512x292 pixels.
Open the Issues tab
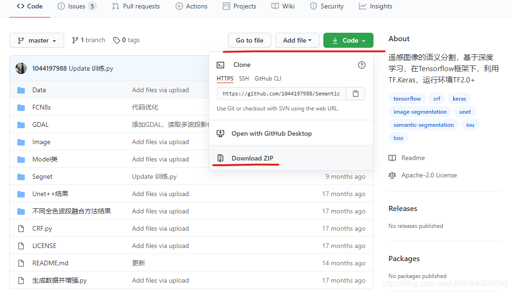coord(77,6)
